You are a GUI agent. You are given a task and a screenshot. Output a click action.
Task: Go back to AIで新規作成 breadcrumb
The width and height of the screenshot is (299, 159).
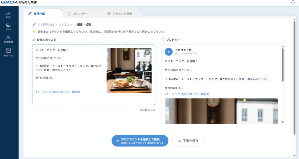point(46,25)
